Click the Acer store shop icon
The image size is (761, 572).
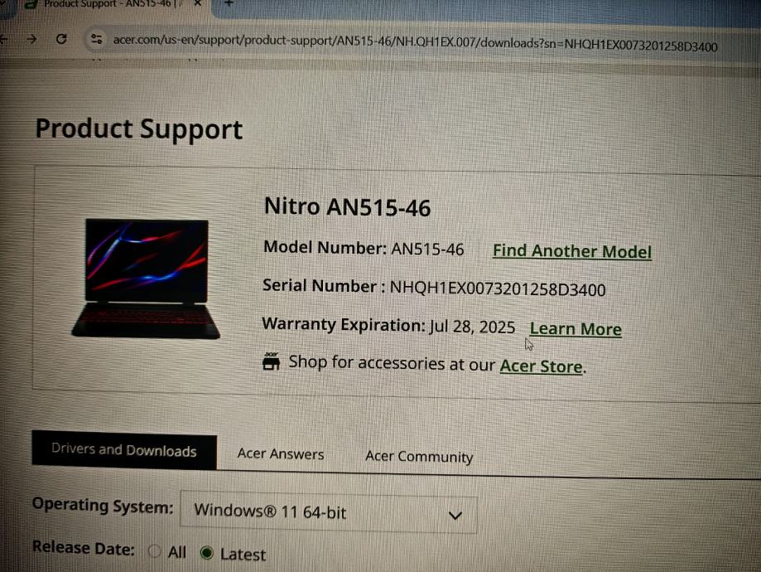tap(272, 361)
